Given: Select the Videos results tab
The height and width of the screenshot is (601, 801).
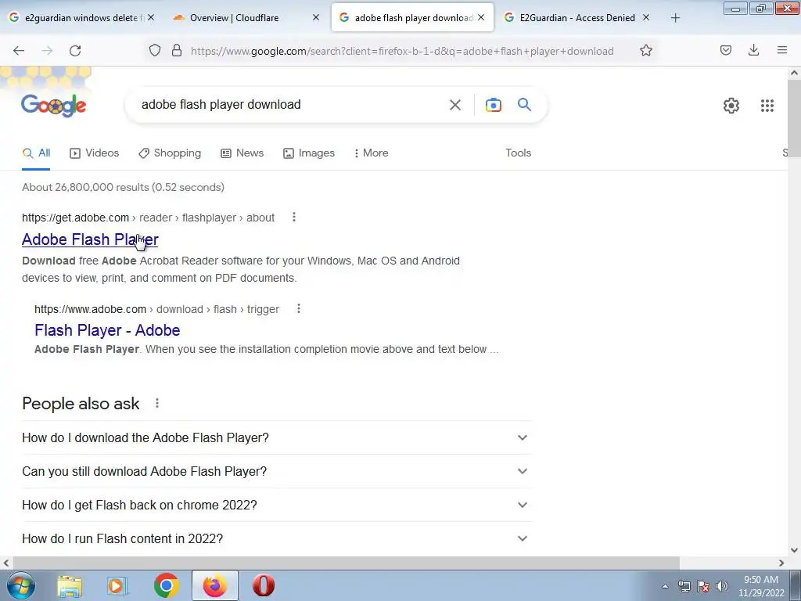Looking at the screenshot, I should point(95,153).
